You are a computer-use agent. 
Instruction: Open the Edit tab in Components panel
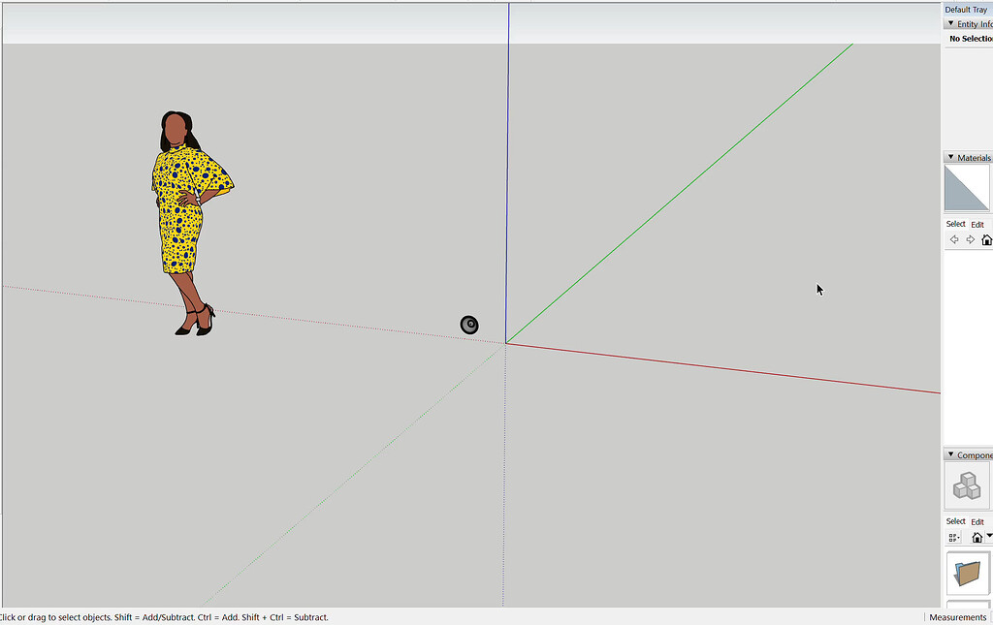[977, 521]
